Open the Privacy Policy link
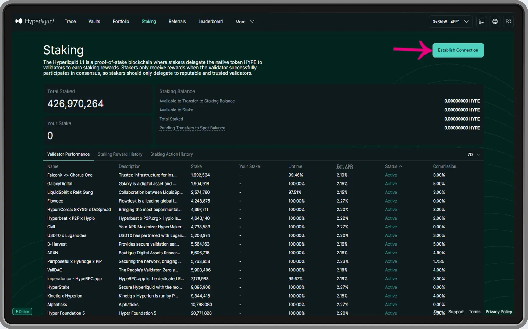528x329 pixels. click(x=498, y=312)
